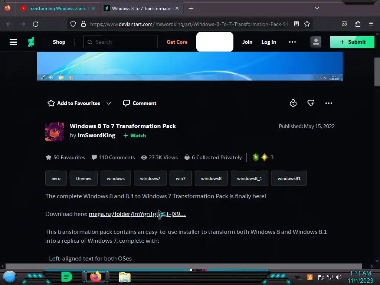The width and height of the screenshot is (380, 285).
Task: Open the Shop page
Action: coord(59,42)
